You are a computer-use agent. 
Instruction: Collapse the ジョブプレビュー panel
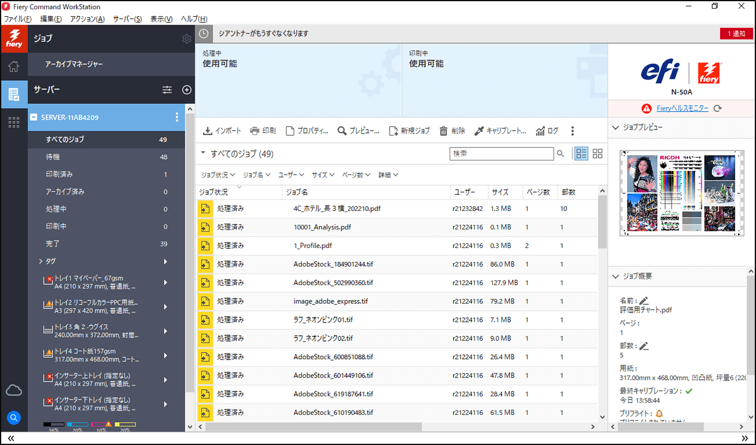point(616,127)
